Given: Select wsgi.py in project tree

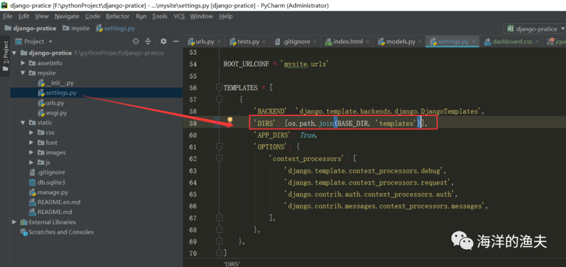Looking at the screenshot, I should coord(52,113).
